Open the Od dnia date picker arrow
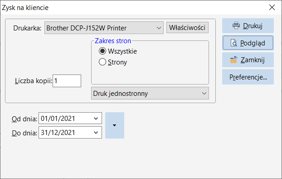The width and height of the screenshot is (282, 179). [96, 119]
